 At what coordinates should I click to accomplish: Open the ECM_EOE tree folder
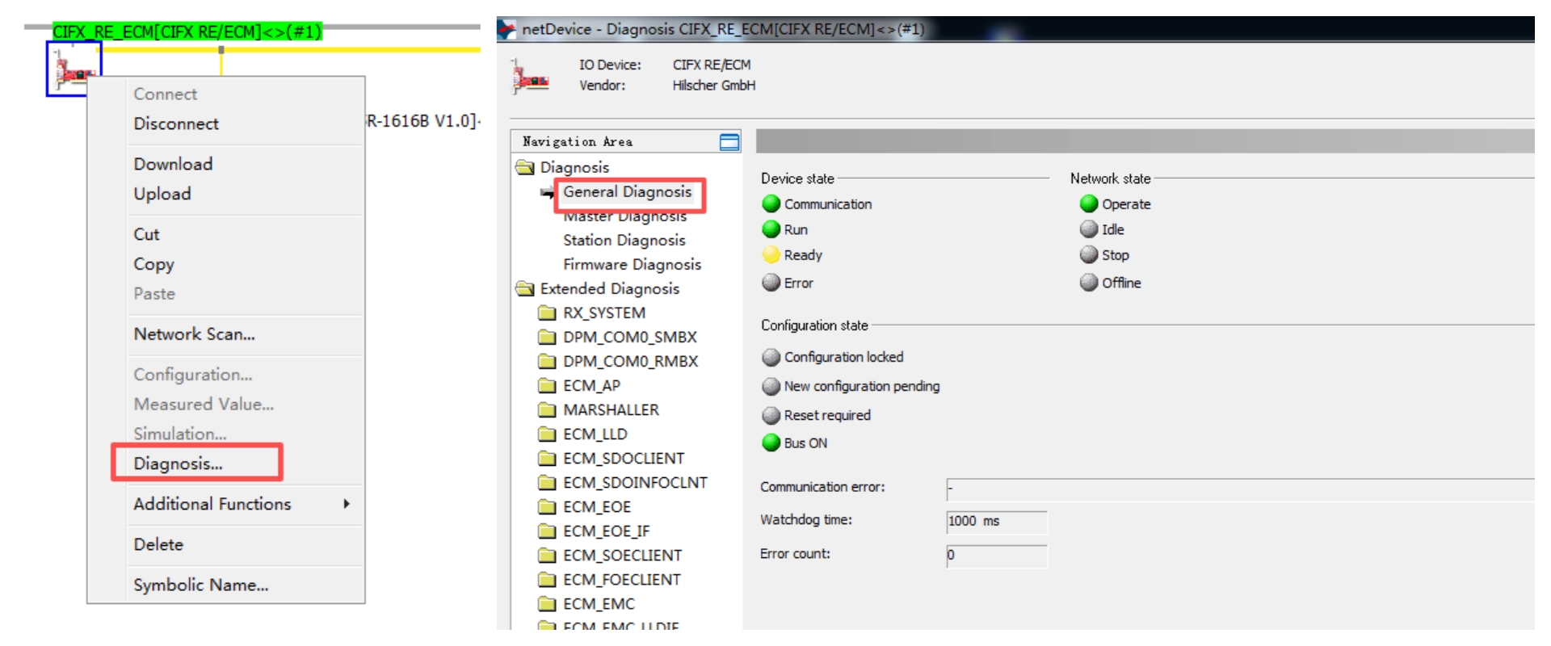pos(586,506)
